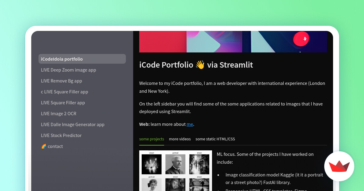
Task: Open LIVE Deep Zoom image app
Action: (69, 70)
